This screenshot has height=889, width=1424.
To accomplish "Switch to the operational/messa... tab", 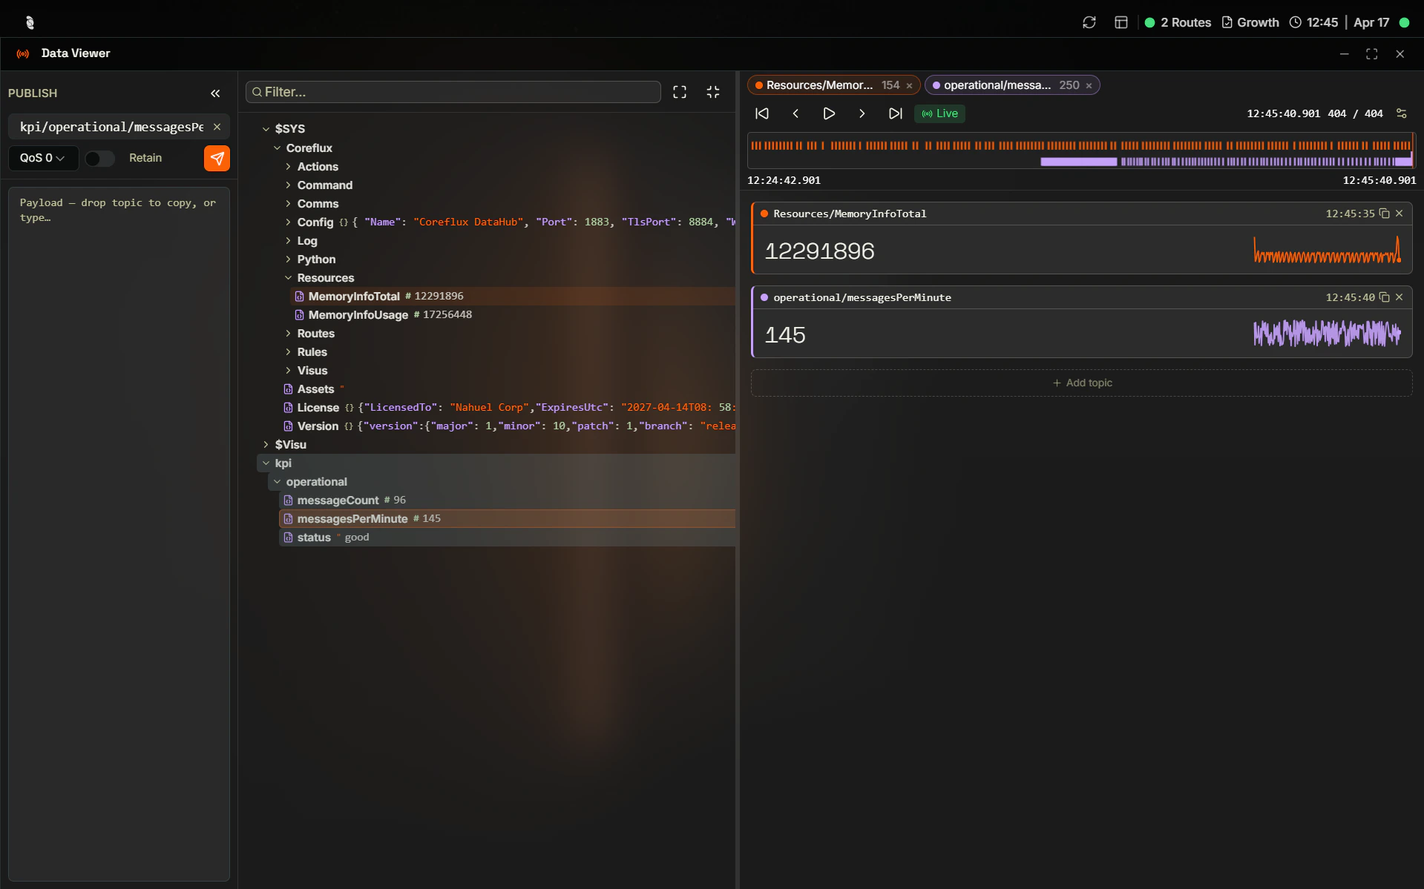I will coord(1002,85).
